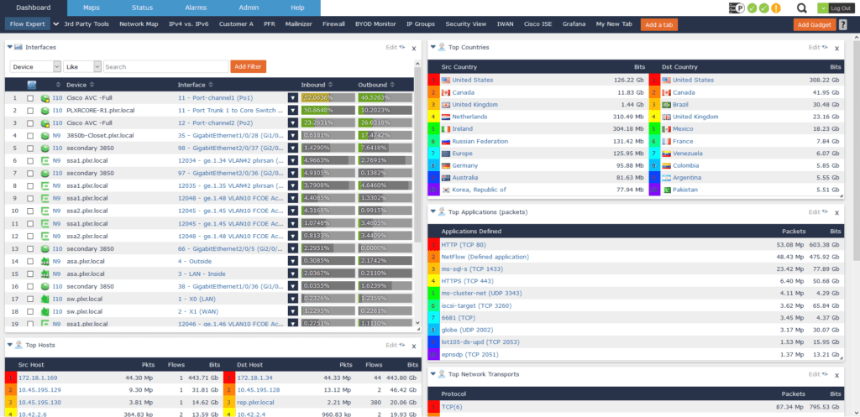Switch to the Maps tab
860x417 pixels.
click(x=92, y=8)
